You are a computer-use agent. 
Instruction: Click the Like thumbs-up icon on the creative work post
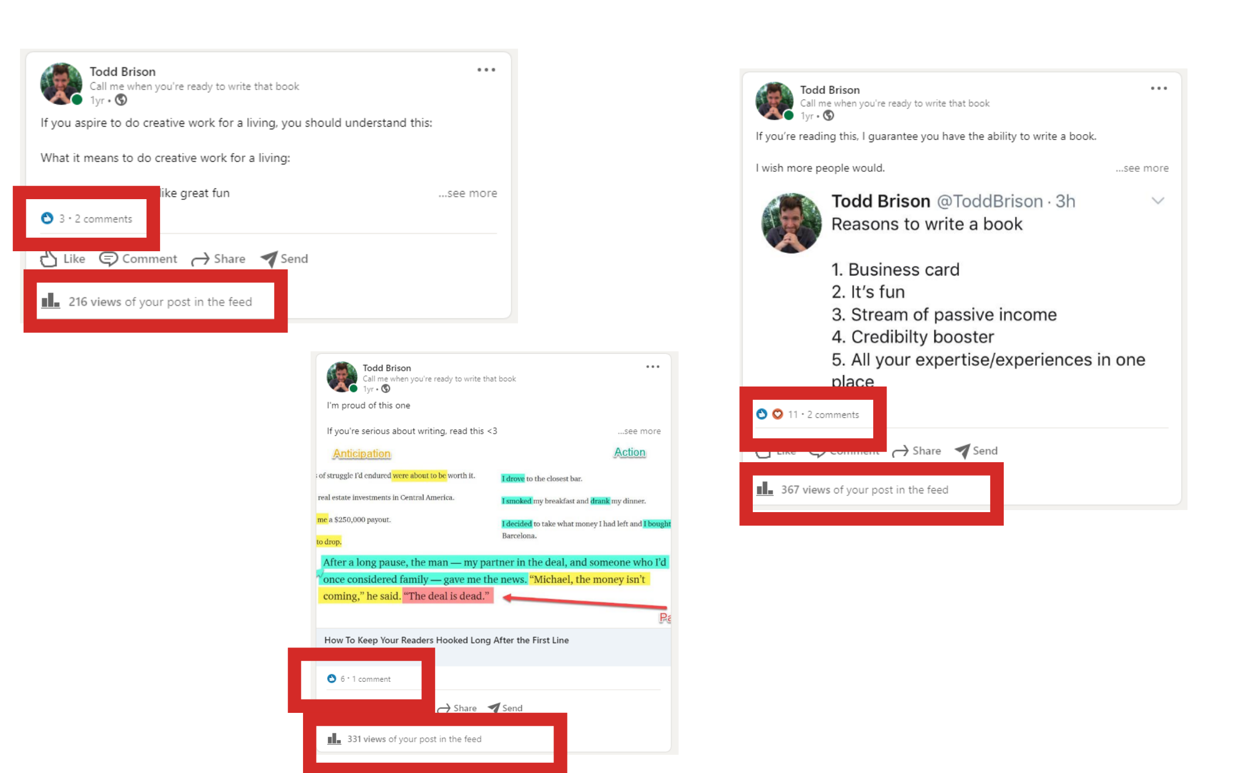tap(48, 259)
